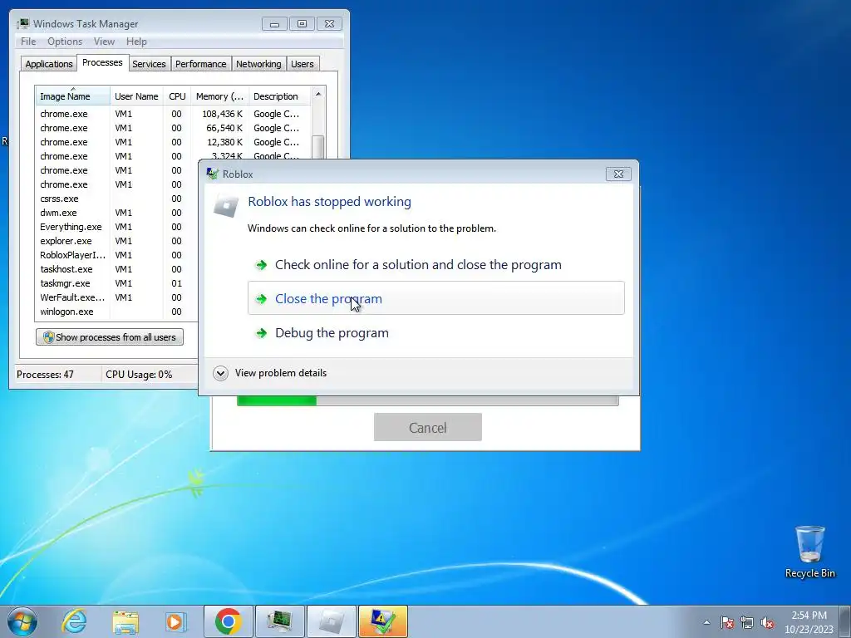Select WerFault.exe process row
The image size is (851, 638).
pos(117,297)
